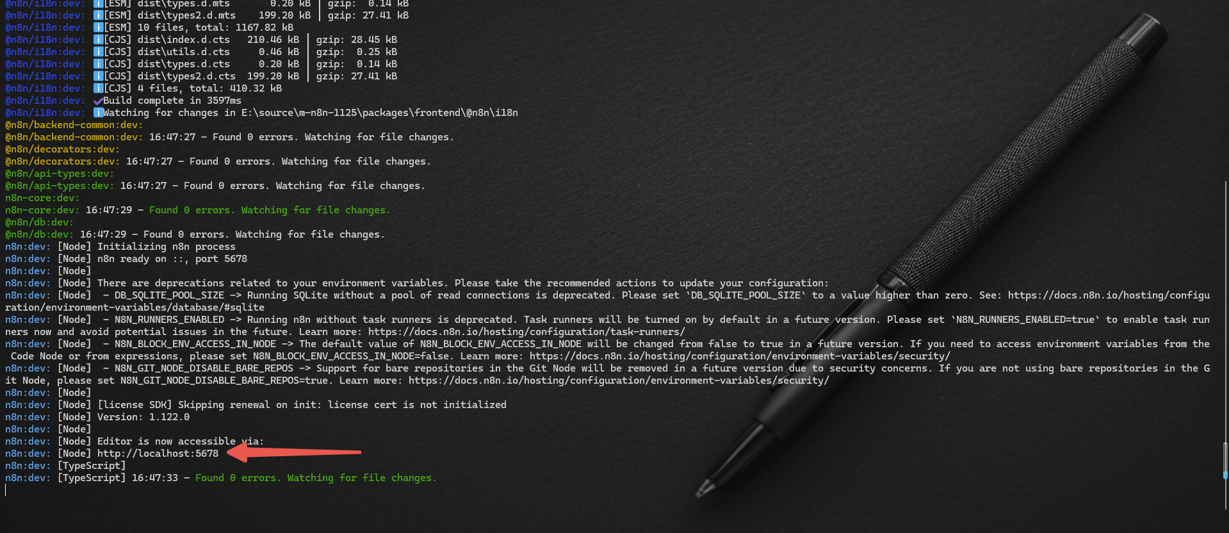Screen dimensions: 1229x533
Task: Open the http://localhost:5678 editor link
Action: tap(158, 454)
